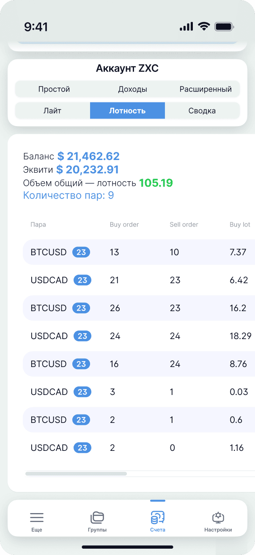Switch to the Простой view tab
The width and height of the screenshot is (255, 555).
coord(54,89)
